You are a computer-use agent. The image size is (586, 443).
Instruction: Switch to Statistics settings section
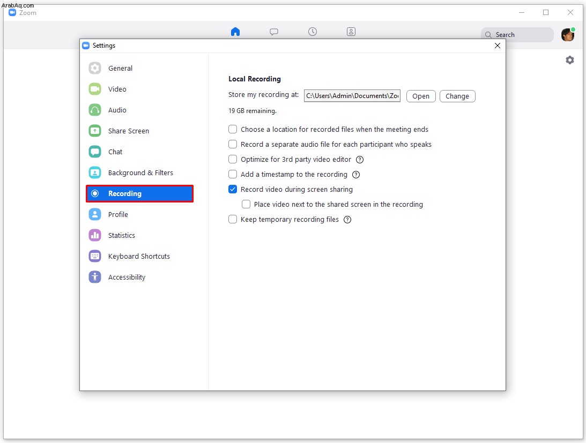click(140, 235)
